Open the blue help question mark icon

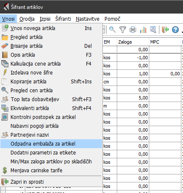point(175,30)
